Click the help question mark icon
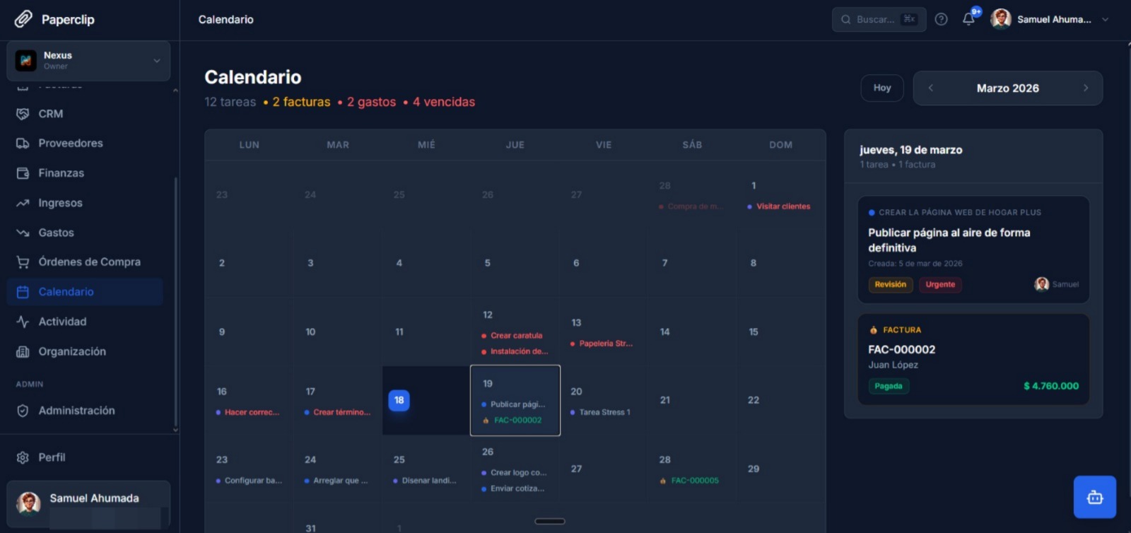Image resolution: width=1131 pixels, height=533 pixels. pos(941,20)
